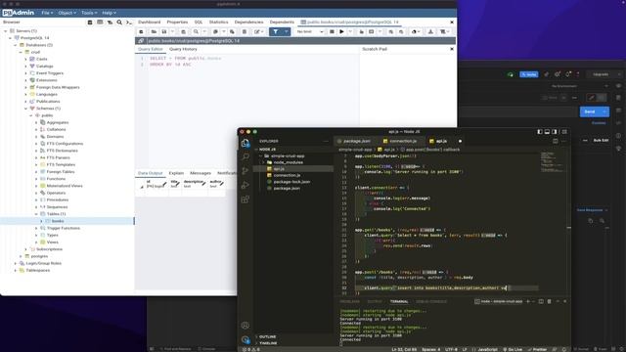
Task: Click the delete trash icon in query toolbar
Action: point(245,32)
